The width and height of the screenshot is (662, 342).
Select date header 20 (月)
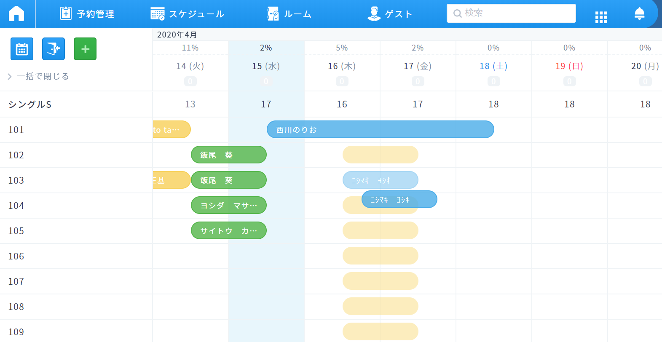coord(645,66)
